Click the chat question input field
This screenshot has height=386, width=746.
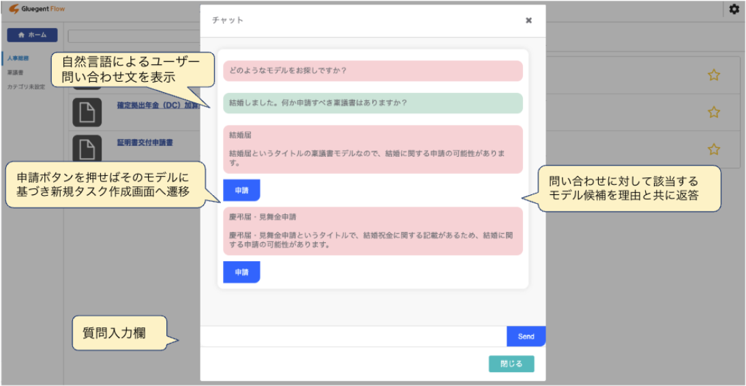click(x=353, y=336)
